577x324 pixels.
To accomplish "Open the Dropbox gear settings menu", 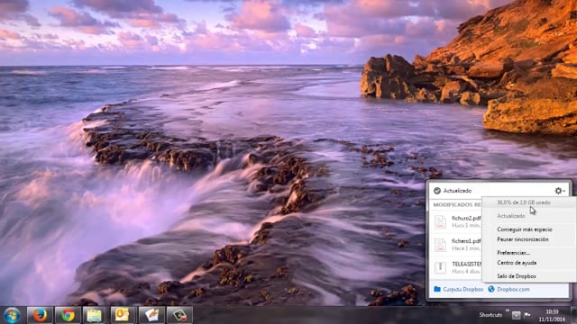I will click(560, 191).
